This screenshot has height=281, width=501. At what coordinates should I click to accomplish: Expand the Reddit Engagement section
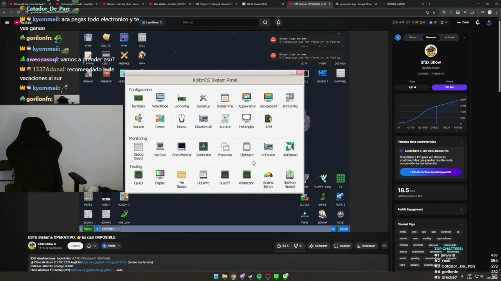pos(461,209)
